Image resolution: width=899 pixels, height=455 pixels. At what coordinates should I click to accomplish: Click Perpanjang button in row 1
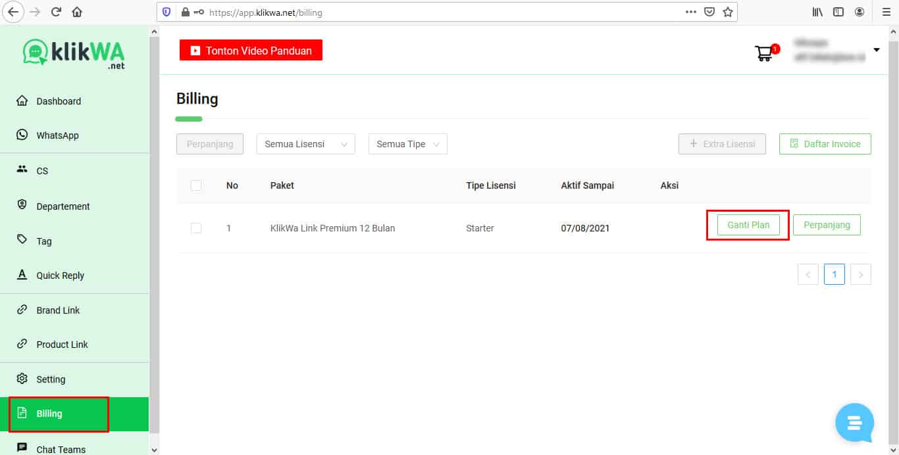[827, 225]
